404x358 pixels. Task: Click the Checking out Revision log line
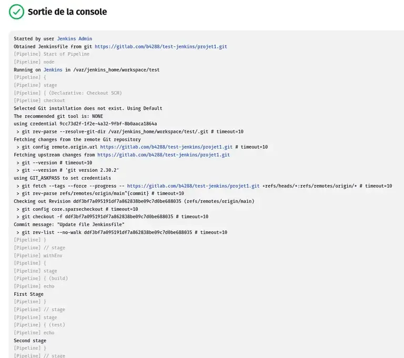(x=134, y=201)
